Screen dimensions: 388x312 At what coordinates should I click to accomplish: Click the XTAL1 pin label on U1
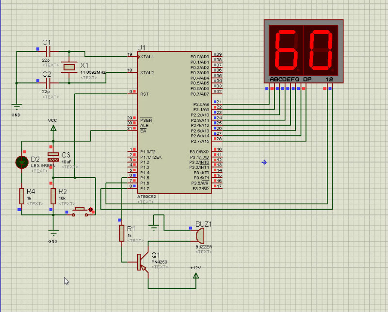(147, 57)
